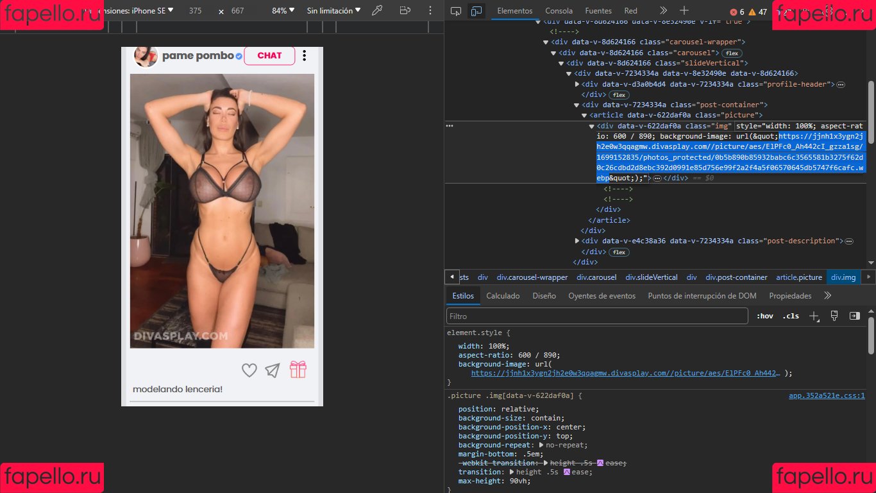Switch to the Consola tab

tap(558, 10)
